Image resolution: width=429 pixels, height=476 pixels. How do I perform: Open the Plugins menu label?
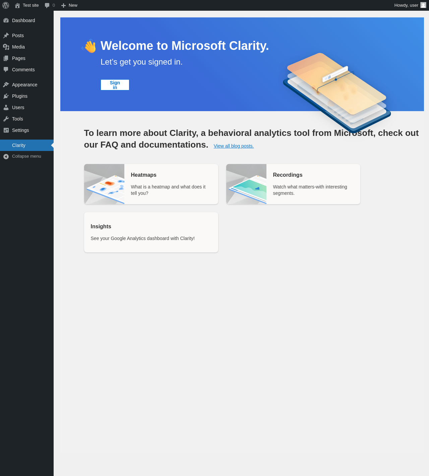tap(20, 96)
